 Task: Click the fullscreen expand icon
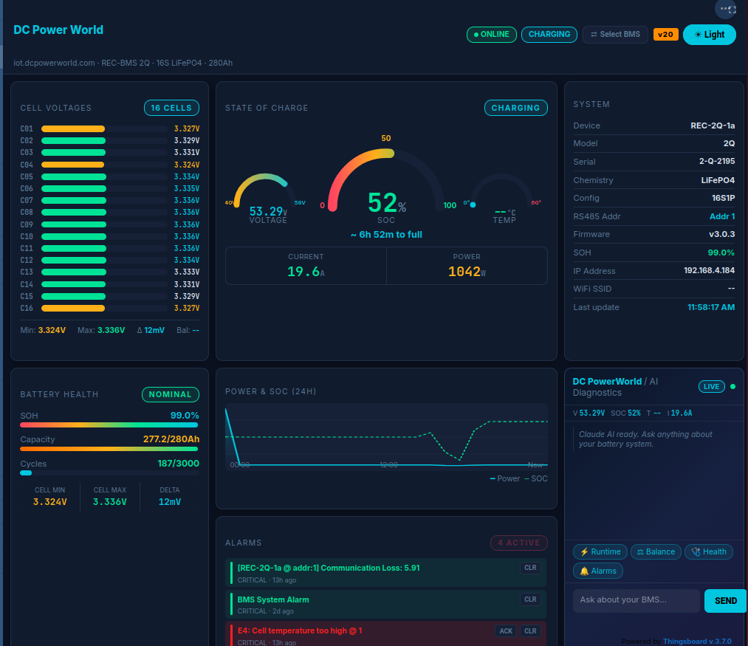pos(732,9)
